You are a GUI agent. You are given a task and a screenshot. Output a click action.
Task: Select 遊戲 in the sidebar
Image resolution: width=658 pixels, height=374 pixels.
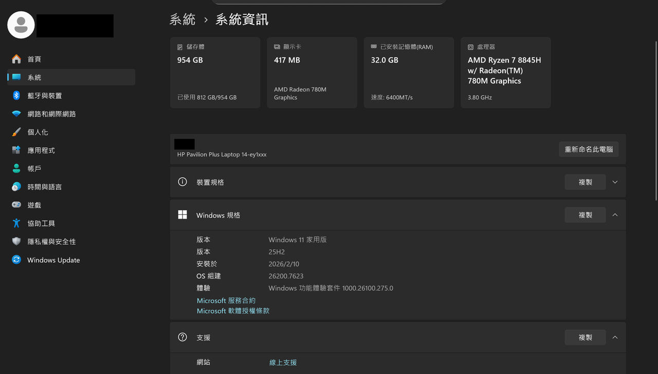tap(71, 205)
